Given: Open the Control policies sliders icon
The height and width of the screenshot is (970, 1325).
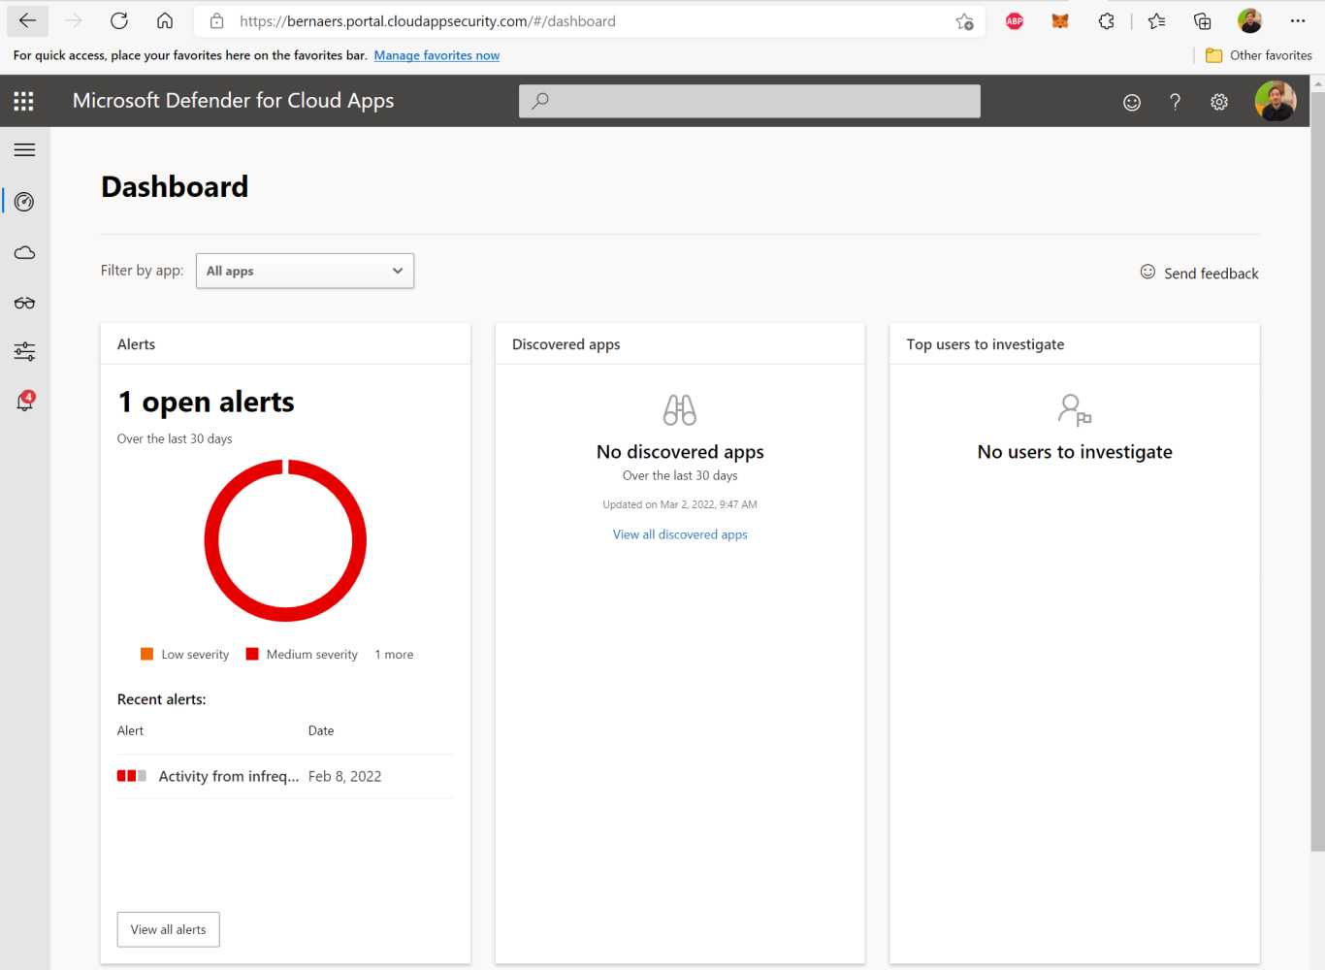Looking at the screenshot, I should click(x=24, y=351).
